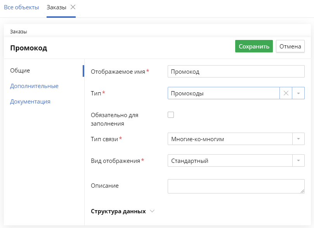Go to the Дополнительные section
Image resolution: width=314 pixels, height=228 pixels.
point(33,86)
